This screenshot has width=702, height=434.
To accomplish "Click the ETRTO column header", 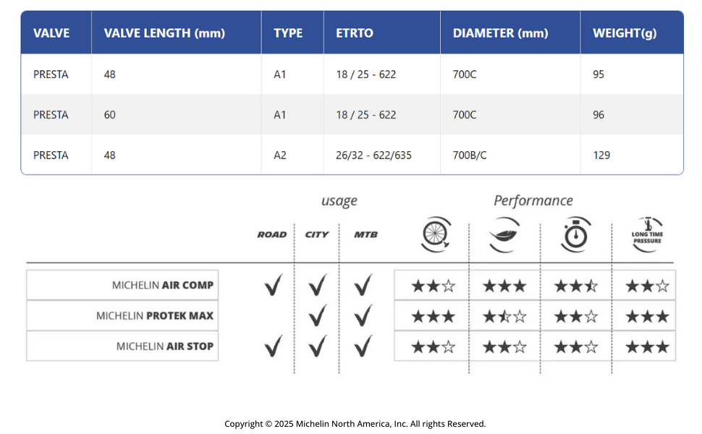I will pyautogui.click(x=355, y=33).
